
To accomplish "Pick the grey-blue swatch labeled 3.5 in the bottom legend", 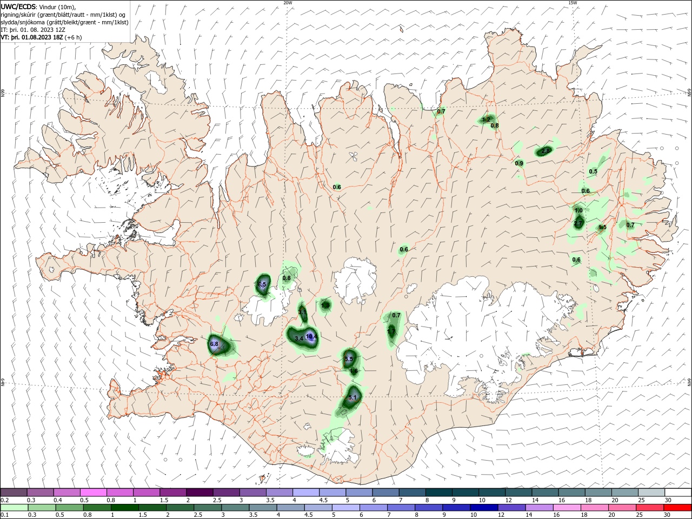I will (263, 508).
